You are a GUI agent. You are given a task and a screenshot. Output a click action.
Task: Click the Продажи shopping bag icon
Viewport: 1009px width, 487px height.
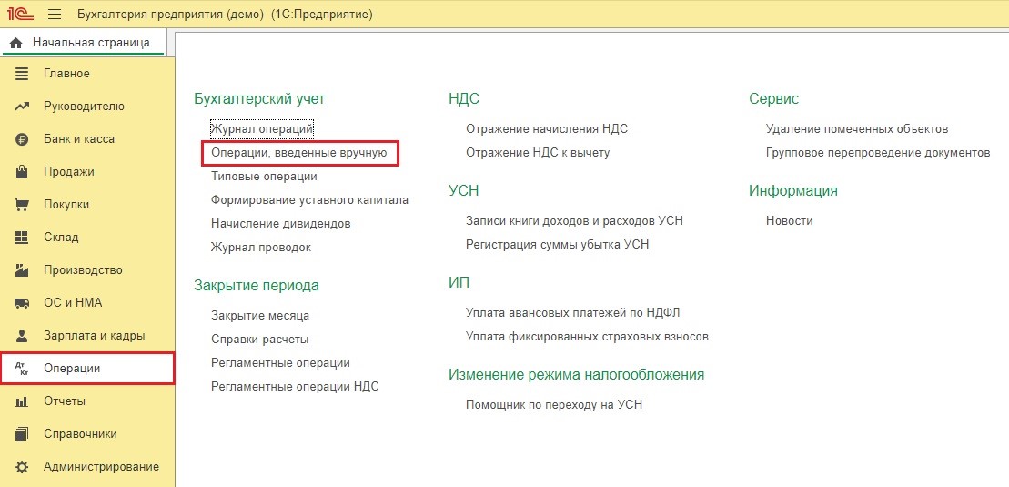[23, 172]
